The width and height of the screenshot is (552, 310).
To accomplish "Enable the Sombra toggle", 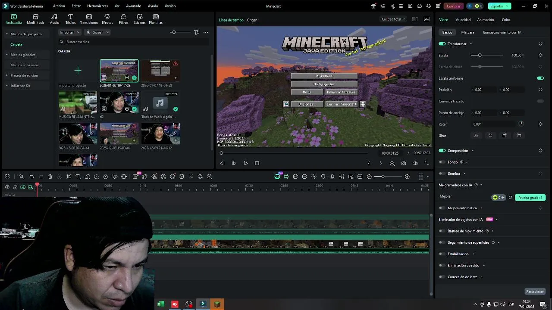I will (442, 174).
